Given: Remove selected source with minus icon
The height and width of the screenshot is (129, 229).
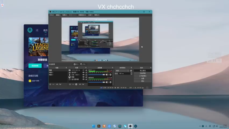Looking at the screenshot, I should coord(73,84).
